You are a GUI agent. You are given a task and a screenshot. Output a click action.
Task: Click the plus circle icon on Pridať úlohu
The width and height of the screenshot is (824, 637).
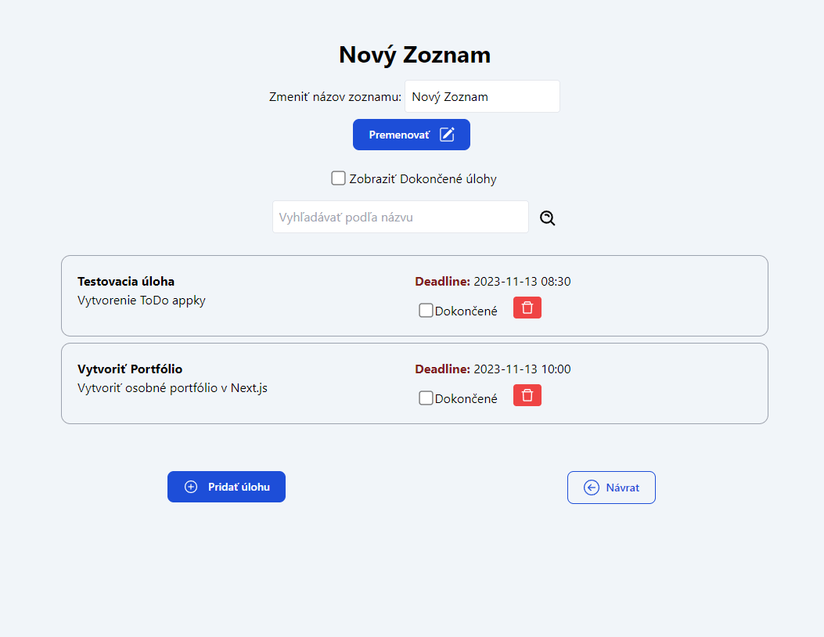click(x=191, y=487)
